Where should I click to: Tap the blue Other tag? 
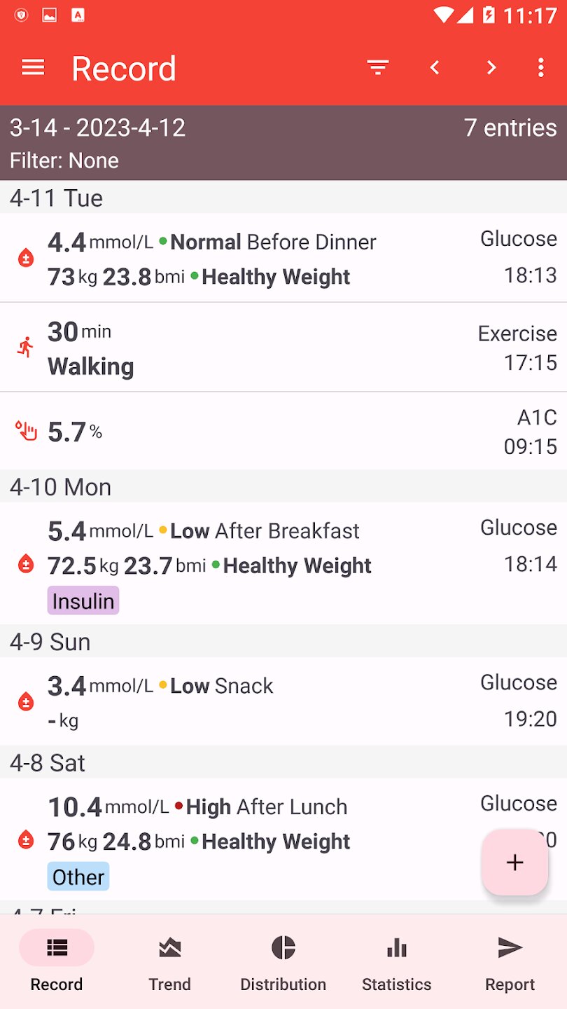pos(78,877)
